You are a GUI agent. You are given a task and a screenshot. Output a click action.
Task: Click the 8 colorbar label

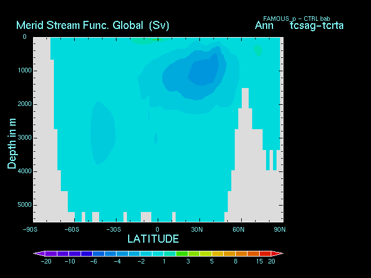pyautogui.click(x=236, y=261)
